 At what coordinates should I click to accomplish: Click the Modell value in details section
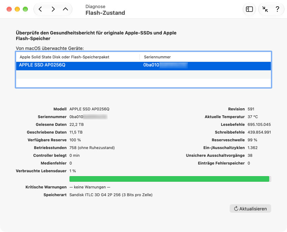coord(89,109)
